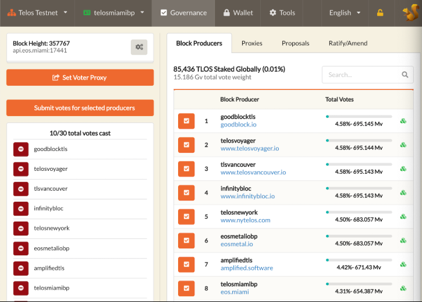Open the Telos Testnet network dropdown
This screenshot has height=302, width=422.
coord(37,13)
